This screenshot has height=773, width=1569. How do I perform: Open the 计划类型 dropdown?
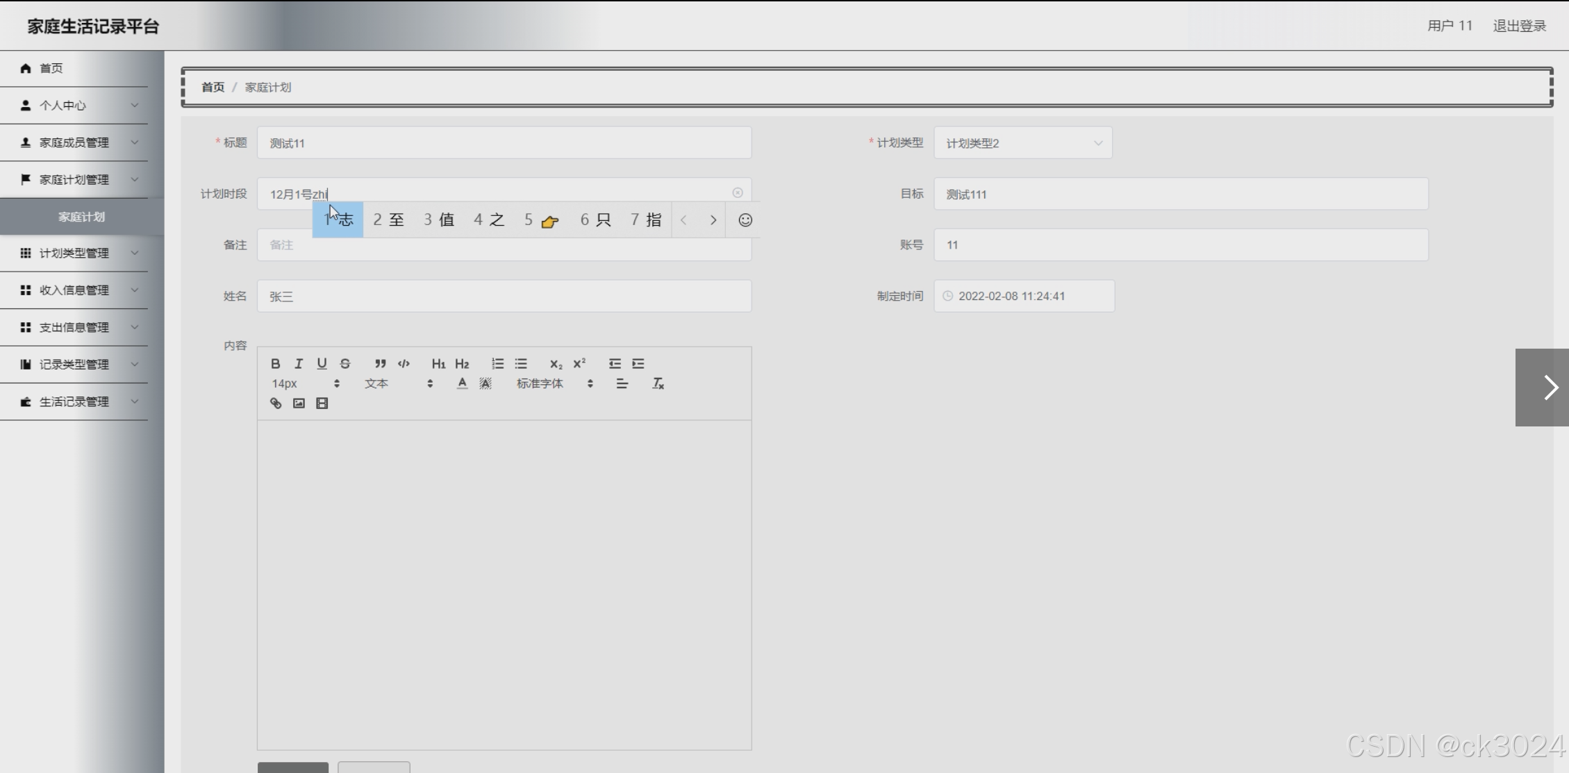click(1023, 142)
